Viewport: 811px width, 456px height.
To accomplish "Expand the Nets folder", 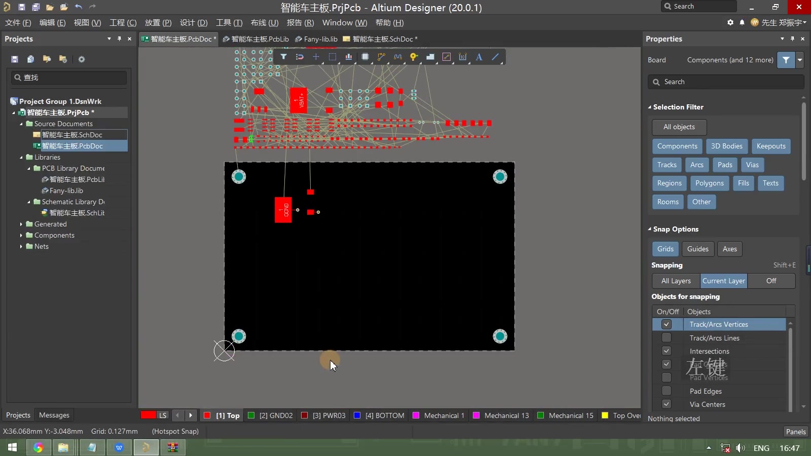I will tap(21, 246).
